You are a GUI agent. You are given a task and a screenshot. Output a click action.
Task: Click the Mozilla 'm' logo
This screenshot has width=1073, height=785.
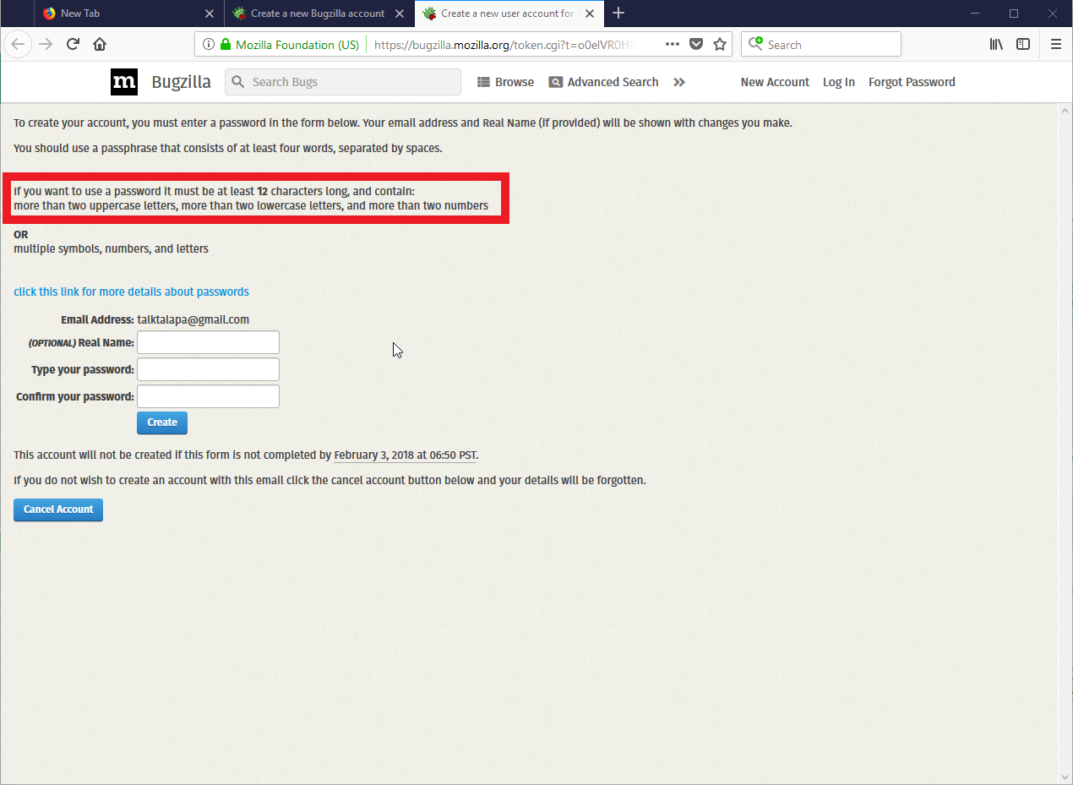click(x=124, y=82)
